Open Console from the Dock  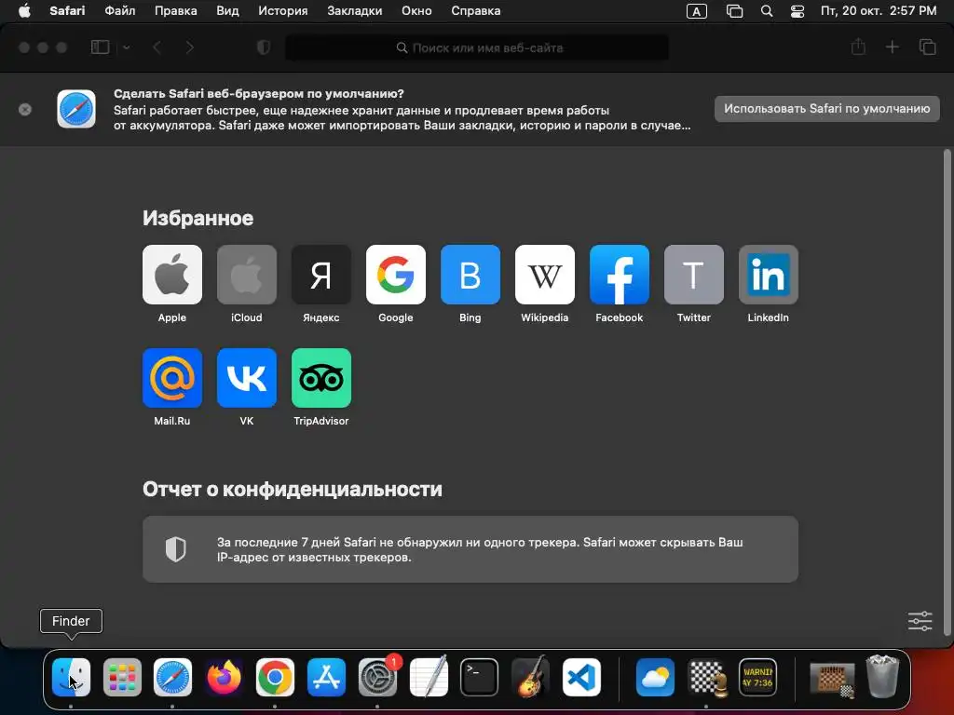click(757, 677)
